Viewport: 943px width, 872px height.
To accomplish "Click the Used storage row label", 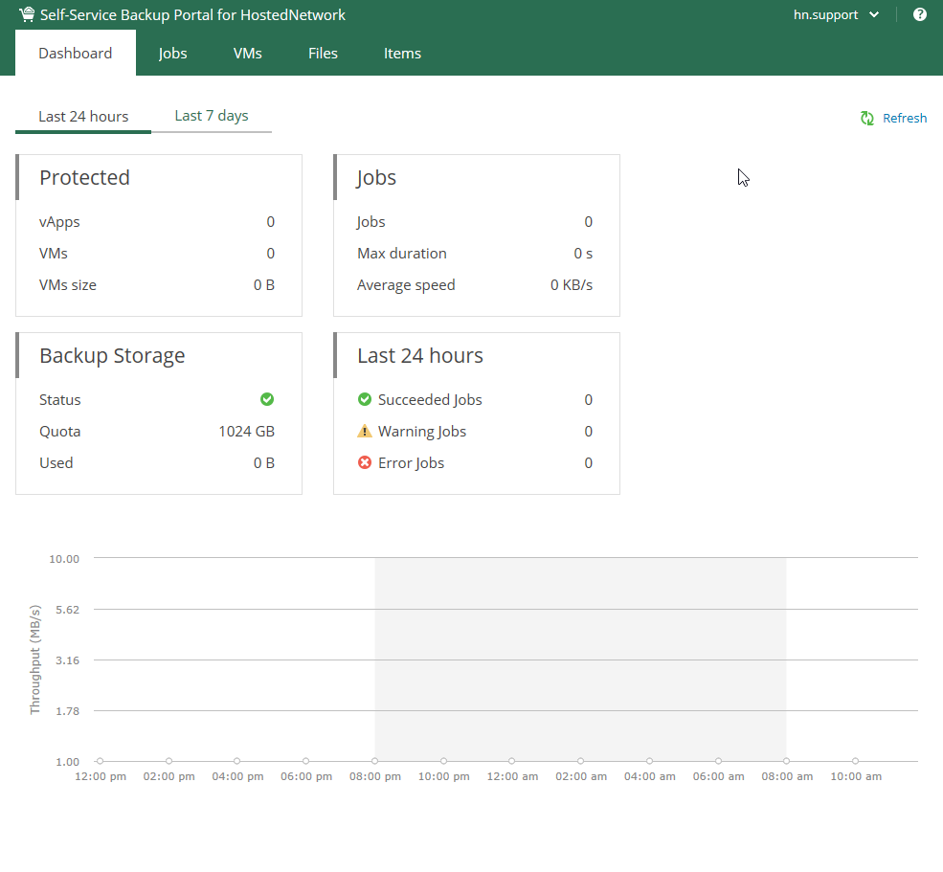I will (x=56, y=463).
